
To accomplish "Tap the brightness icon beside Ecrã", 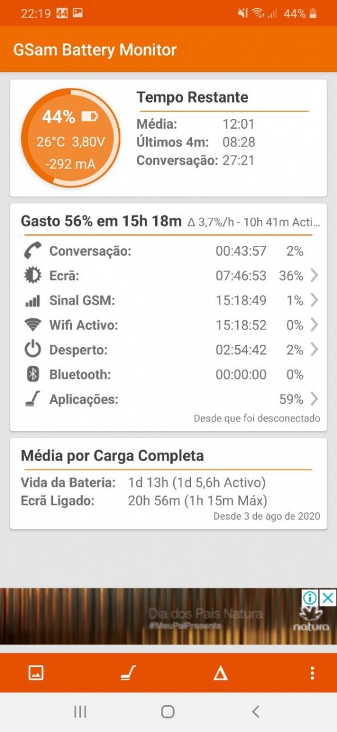I will tap(32, 276).
